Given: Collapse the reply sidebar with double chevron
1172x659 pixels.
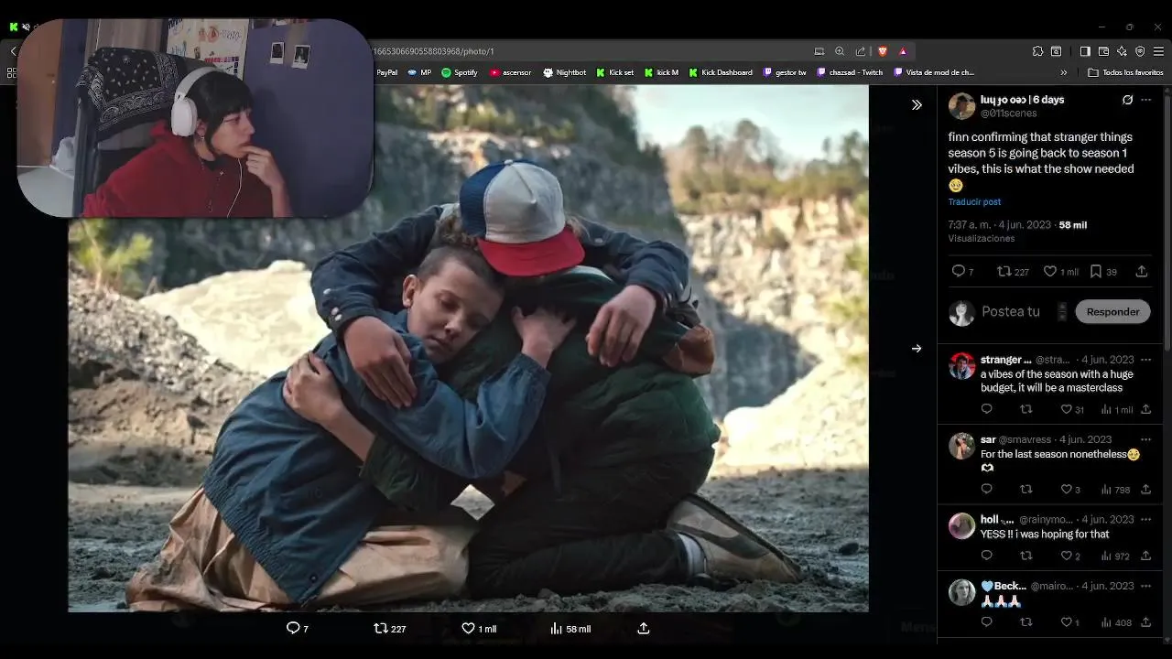Looking at the screenshot, I should (x=917, y=105).
